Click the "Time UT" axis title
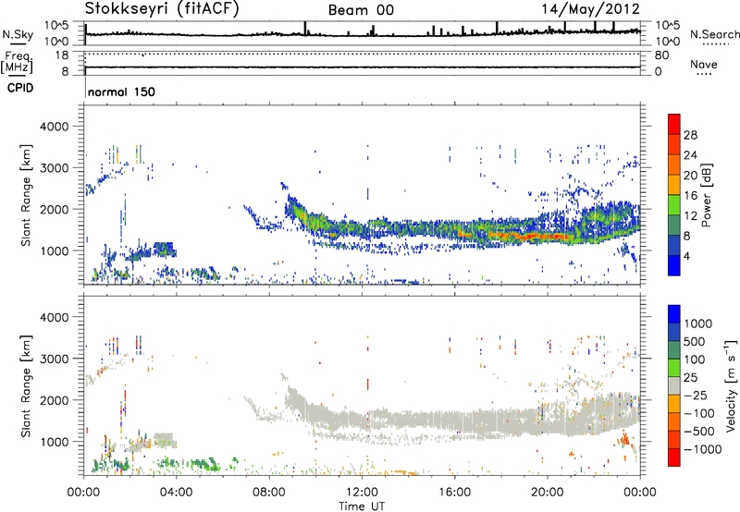740x512 pixels. tap(362, 506)
